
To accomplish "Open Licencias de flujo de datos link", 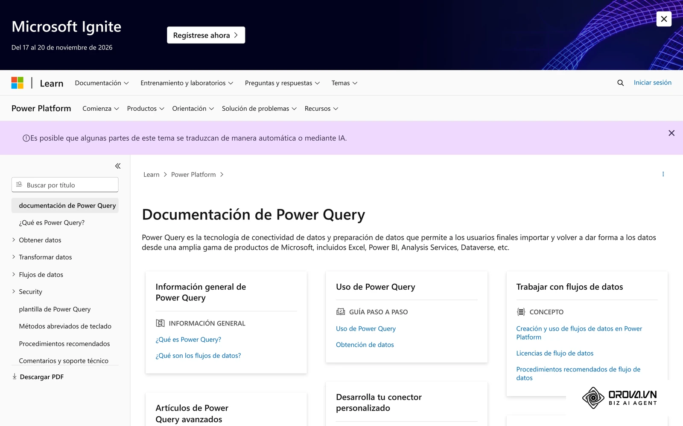I will (555, 353).
